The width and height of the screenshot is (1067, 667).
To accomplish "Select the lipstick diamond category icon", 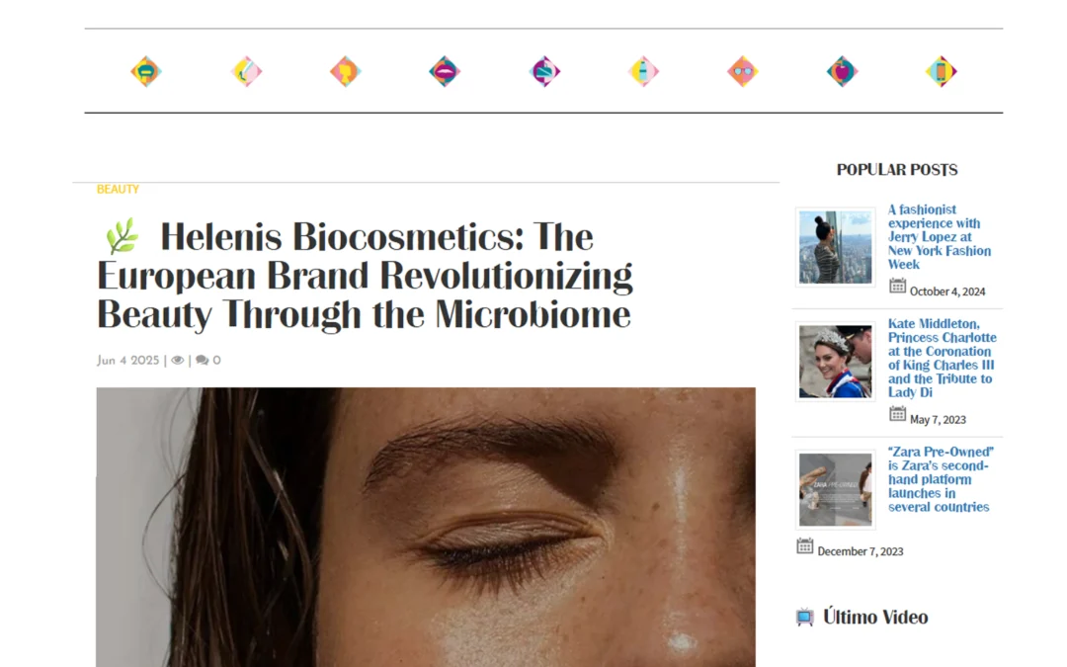I will (x=544, y=70).
